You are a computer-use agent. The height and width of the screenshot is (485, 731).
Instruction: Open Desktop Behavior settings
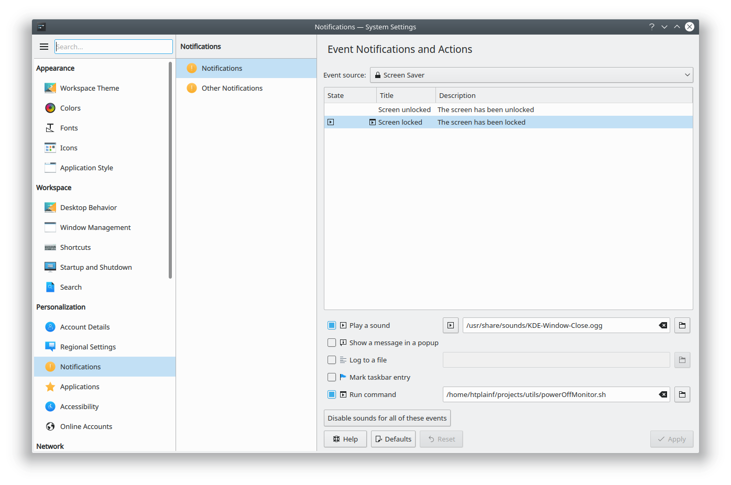click(x=105, y=207)
